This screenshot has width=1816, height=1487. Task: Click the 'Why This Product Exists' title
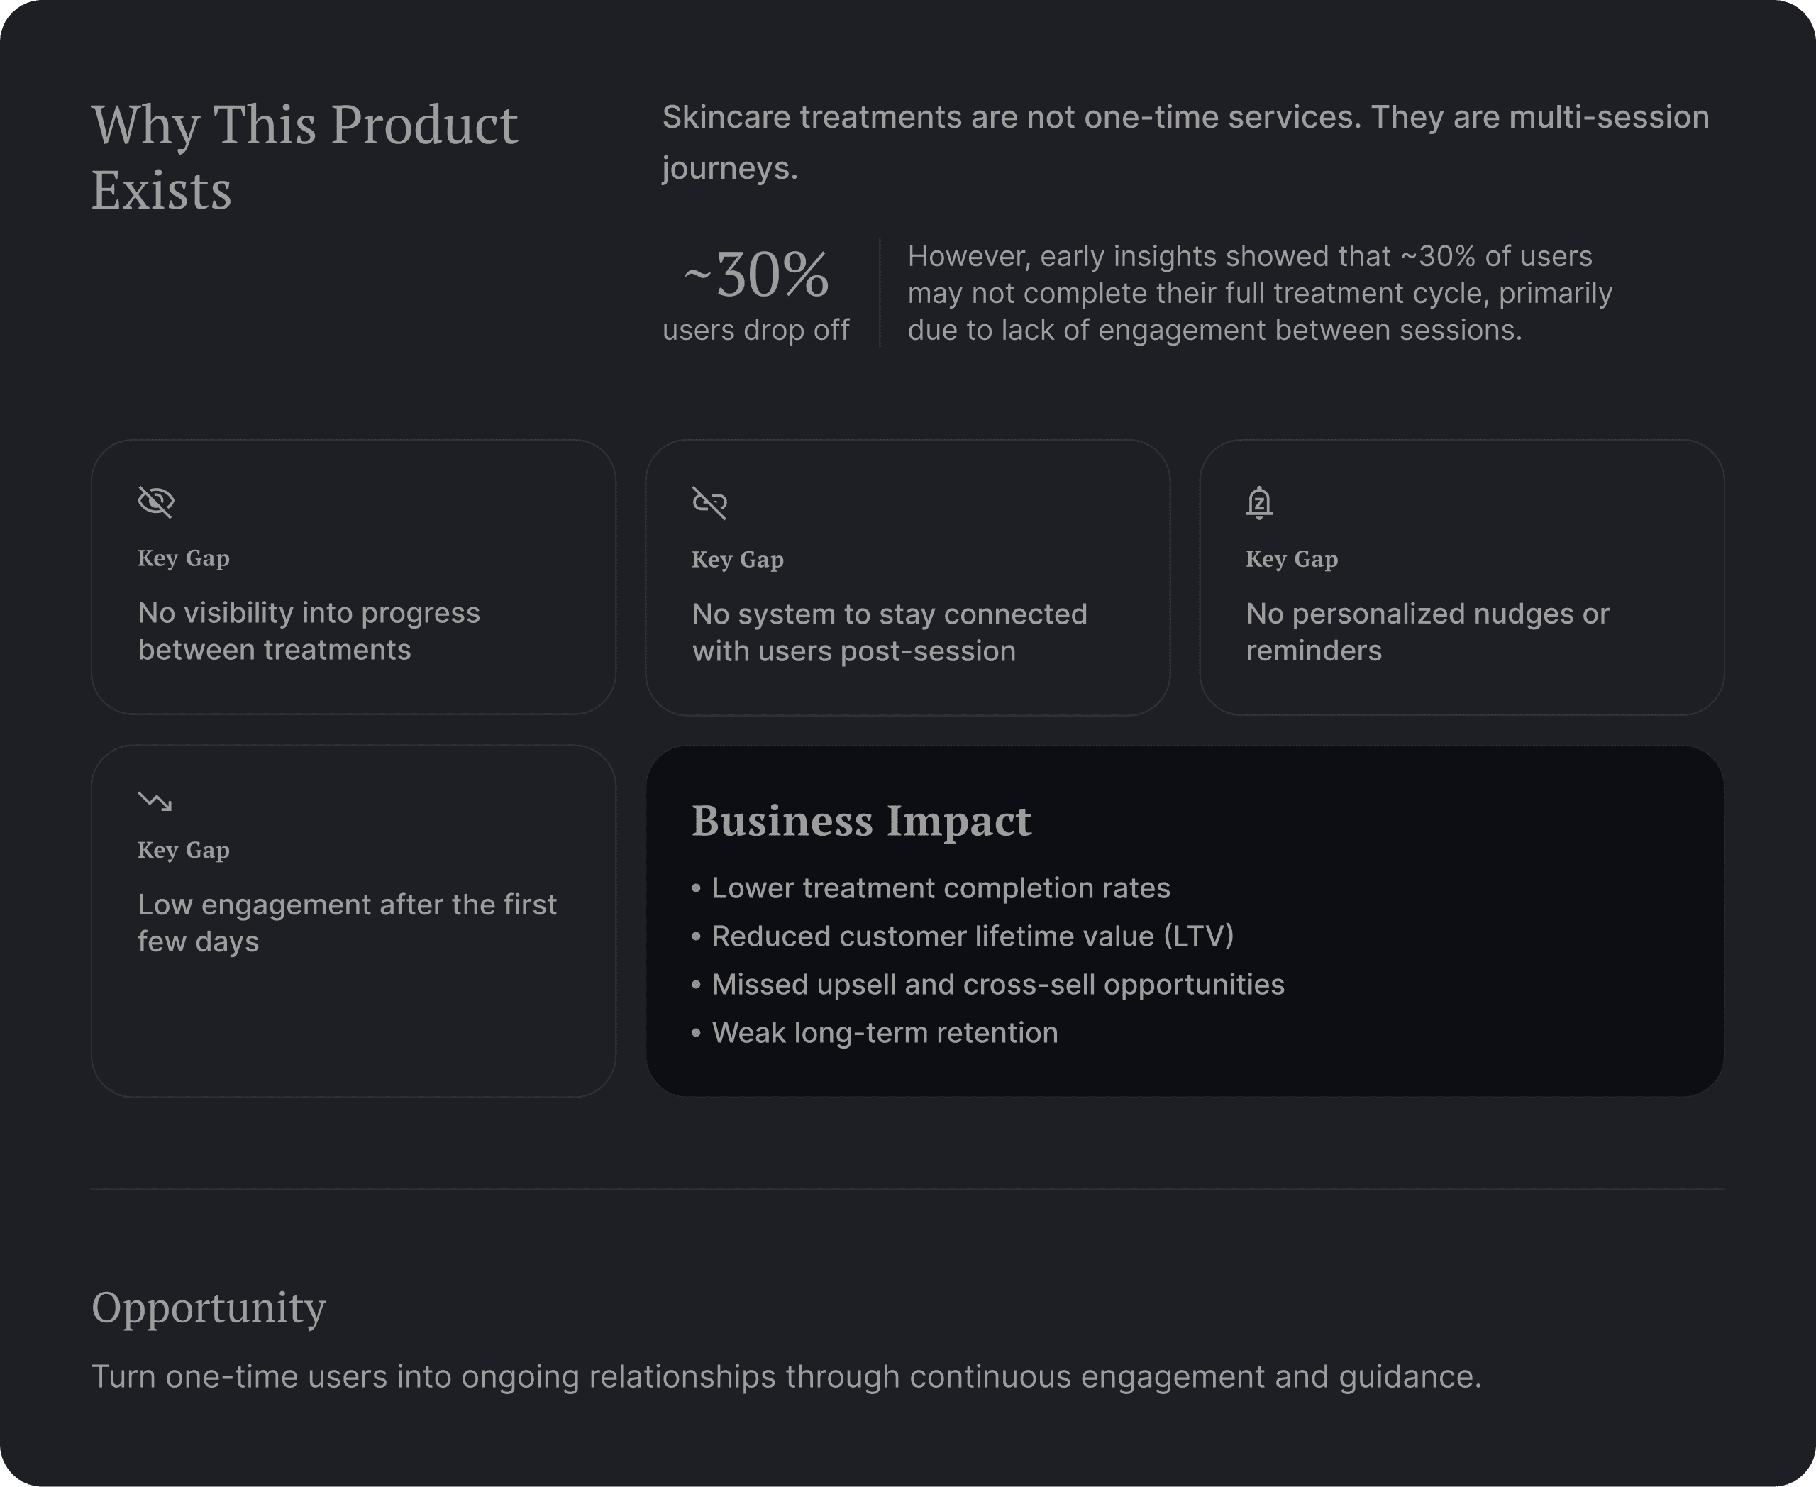pyautogui.click(x=304, y=156)
